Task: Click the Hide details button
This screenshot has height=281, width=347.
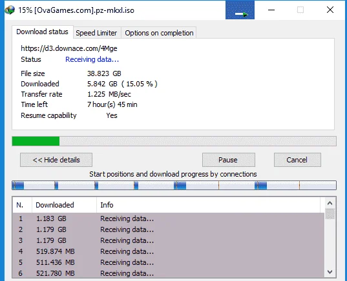Action: tap(56, 160)
